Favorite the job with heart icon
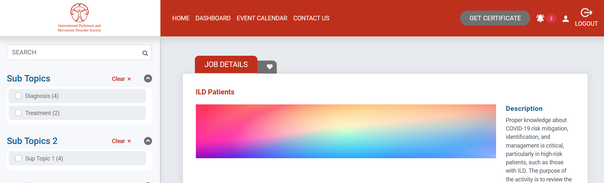 click(x=270, y=67)
